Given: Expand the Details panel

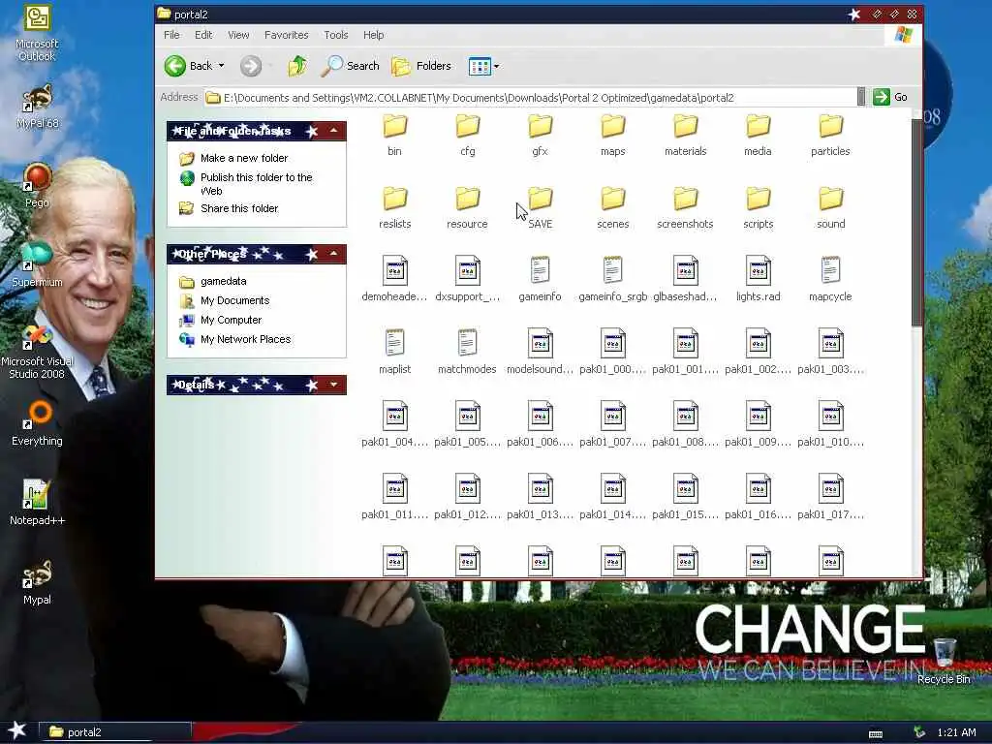Looking at the screenshot, I should pos(333,384).
